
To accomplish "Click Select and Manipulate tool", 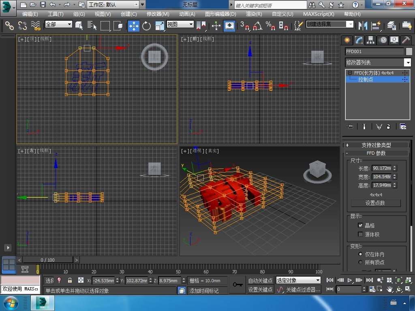I will (x=216, y=26).
